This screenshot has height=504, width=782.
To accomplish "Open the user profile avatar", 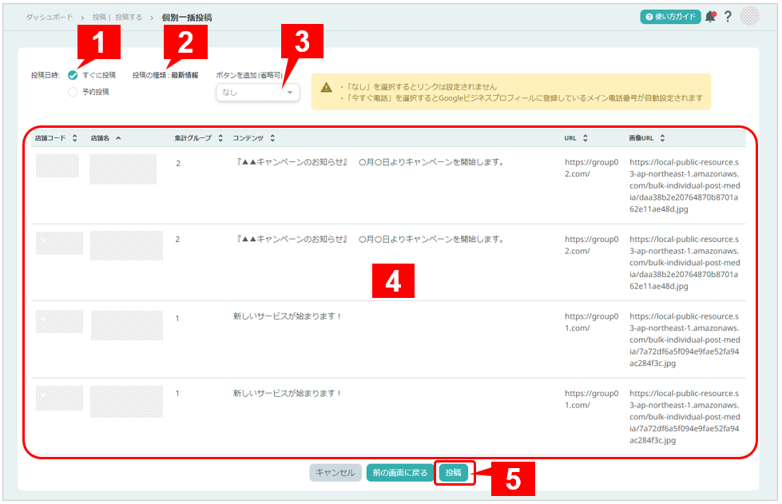I will point(750,17).
